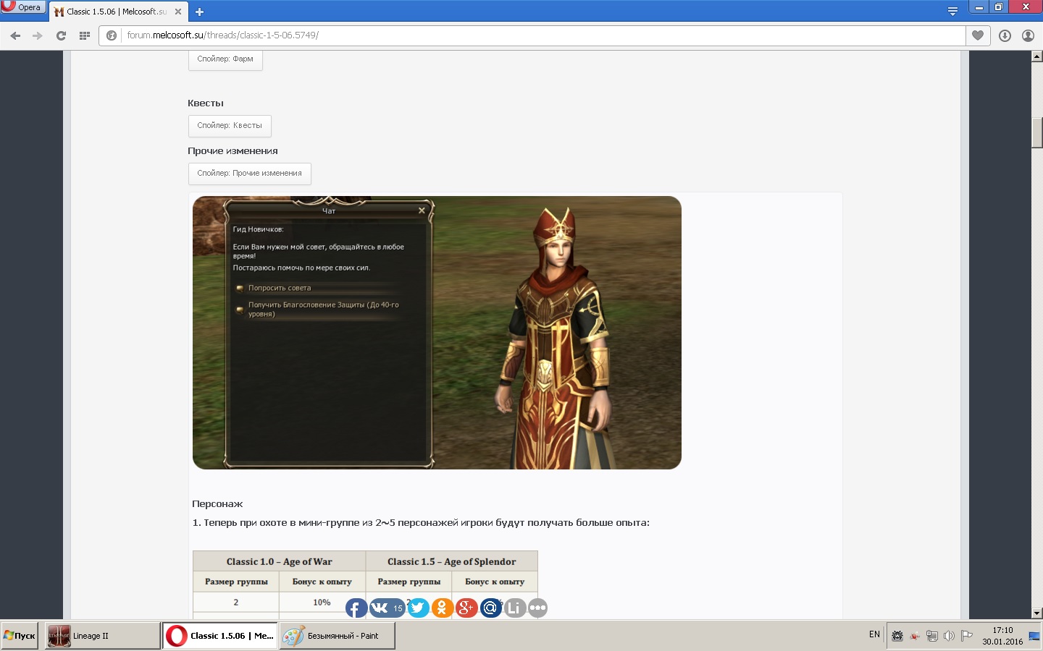Open more sharing options (three dots)
Image resolution: width=1043 pixels, height=651 pixels.
point(537,608)
